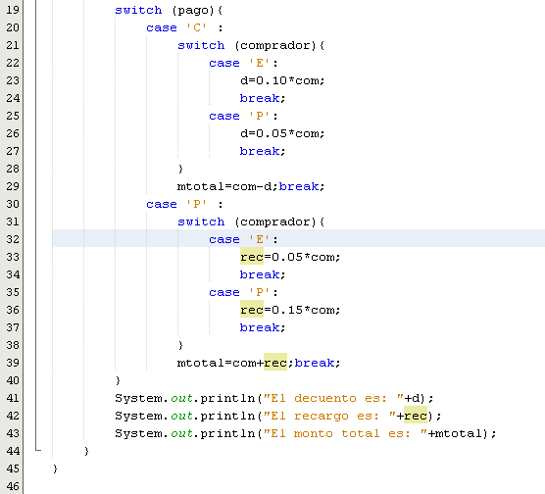Click the '0.05*com;' expression on line 33
Screen dimensions: 545x494
point(306,257)
